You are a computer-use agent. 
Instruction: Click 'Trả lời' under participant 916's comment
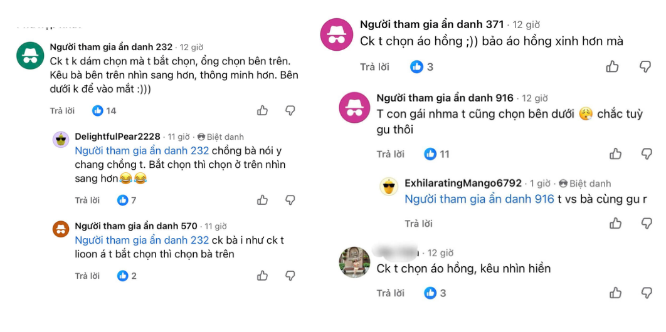click(390, 154)
